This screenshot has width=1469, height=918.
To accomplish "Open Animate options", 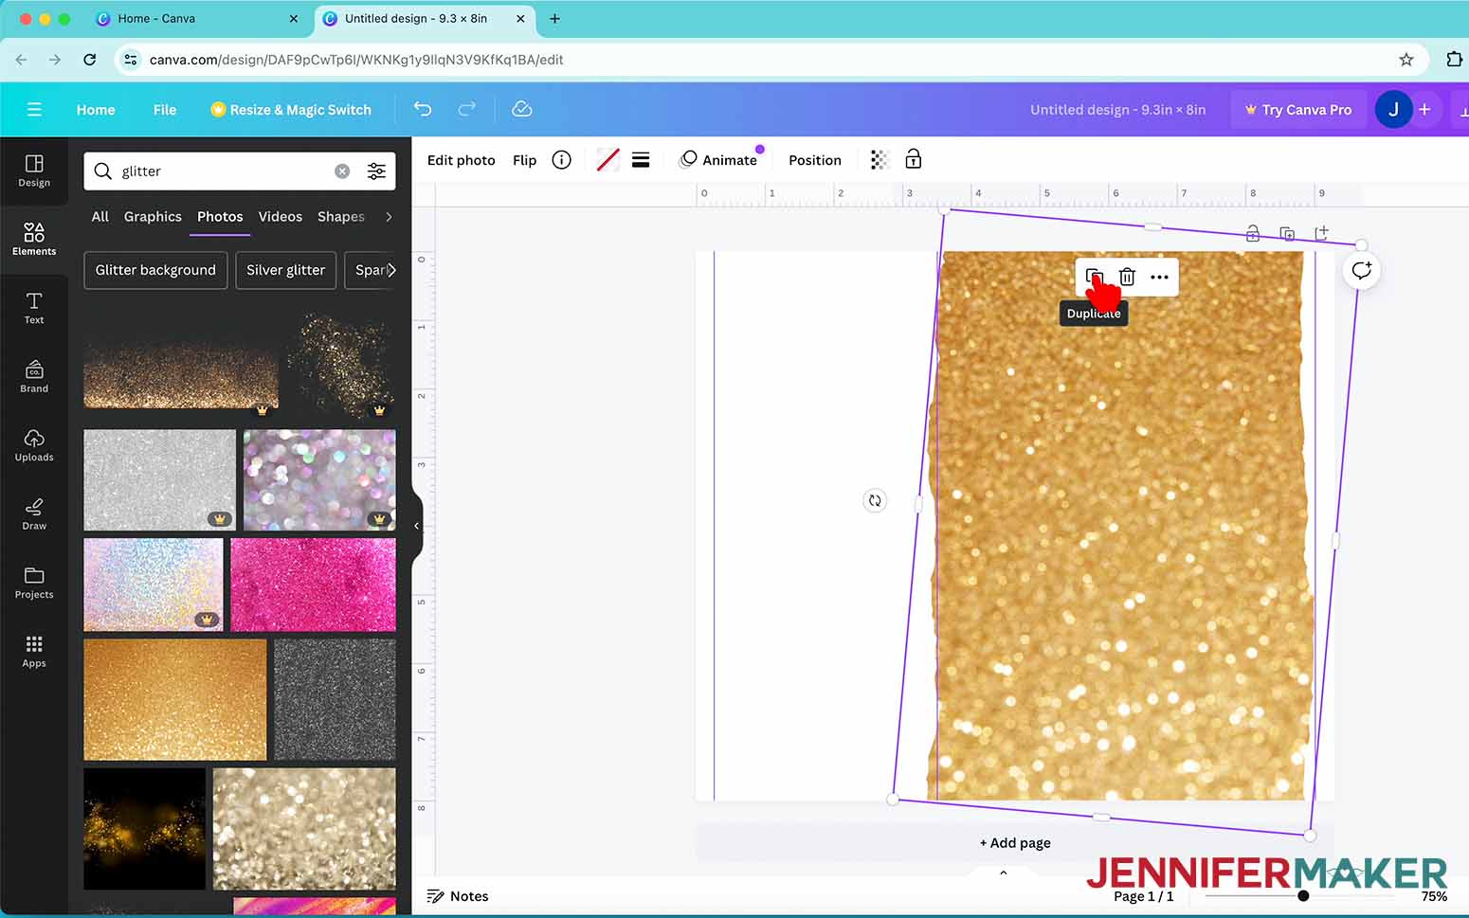I will point(718,160).
